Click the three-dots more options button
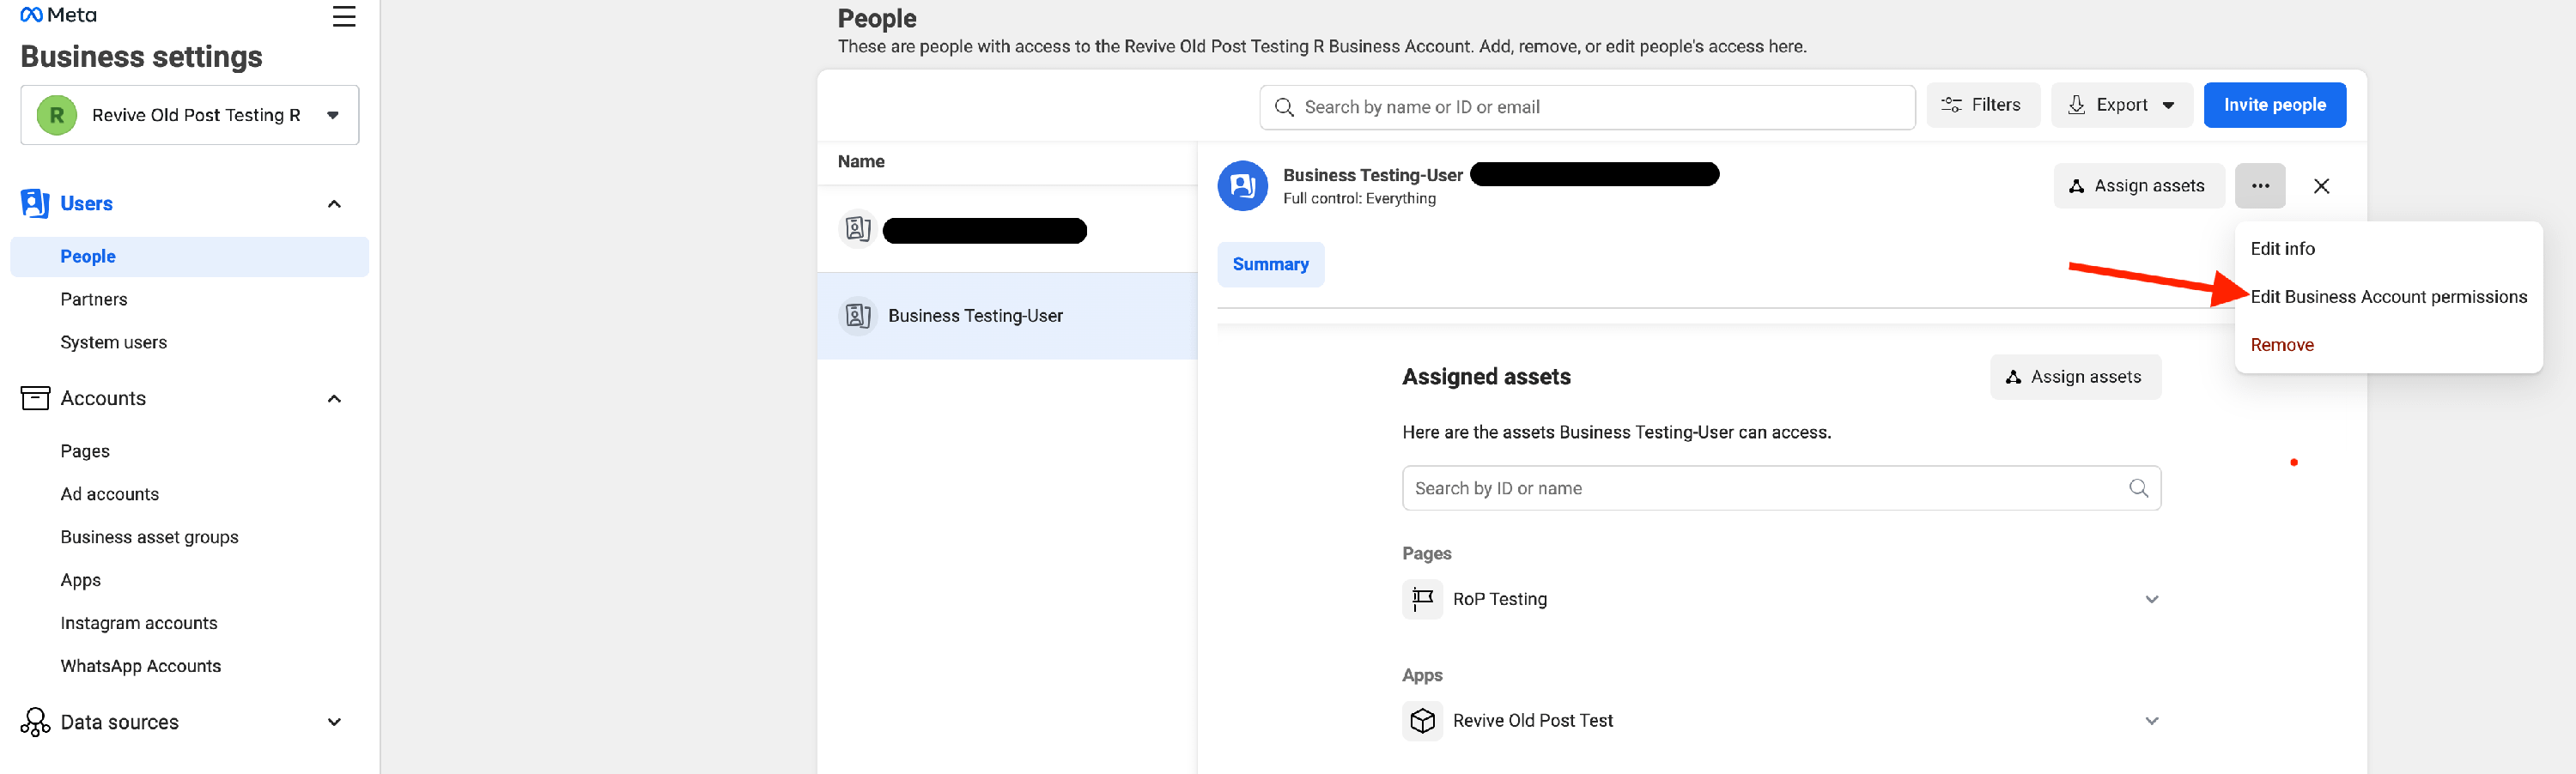2576x774 pixels. (2259, 185)
